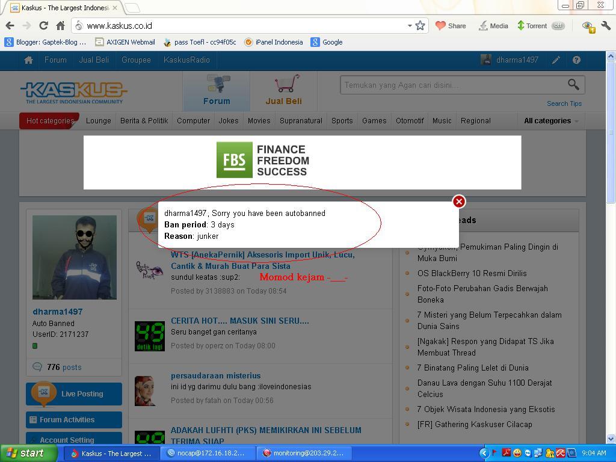Open the Computer category
The width and height of the screenshot is (616, 462).
point(193,120)
